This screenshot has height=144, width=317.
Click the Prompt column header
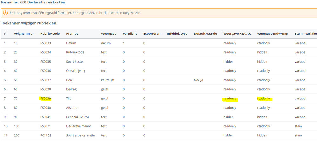(72, 33)
